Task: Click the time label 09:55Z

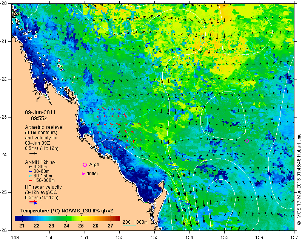Action: [x=39, y=118]
